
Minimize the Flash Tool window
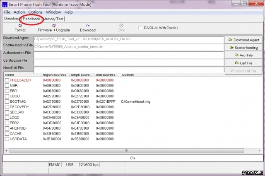tap(236, 3)
